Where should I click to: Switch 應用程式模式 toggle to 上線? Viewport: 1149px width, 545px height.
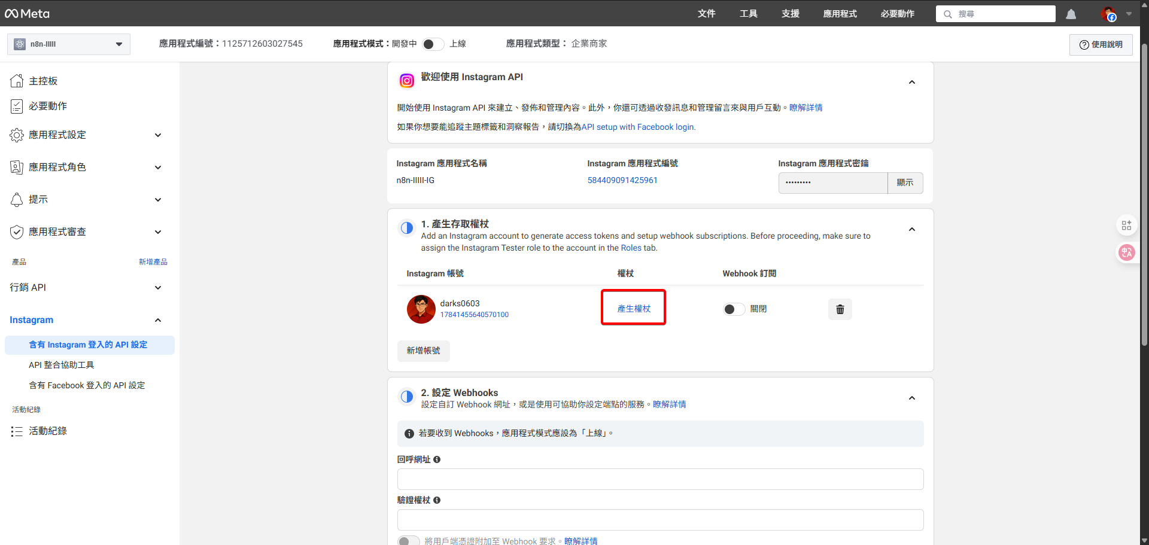[x=433, y=44]
